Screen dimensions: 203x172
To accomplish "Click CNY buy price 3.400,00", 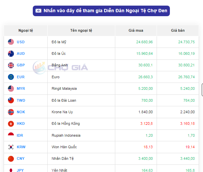I will click(145, 158).
